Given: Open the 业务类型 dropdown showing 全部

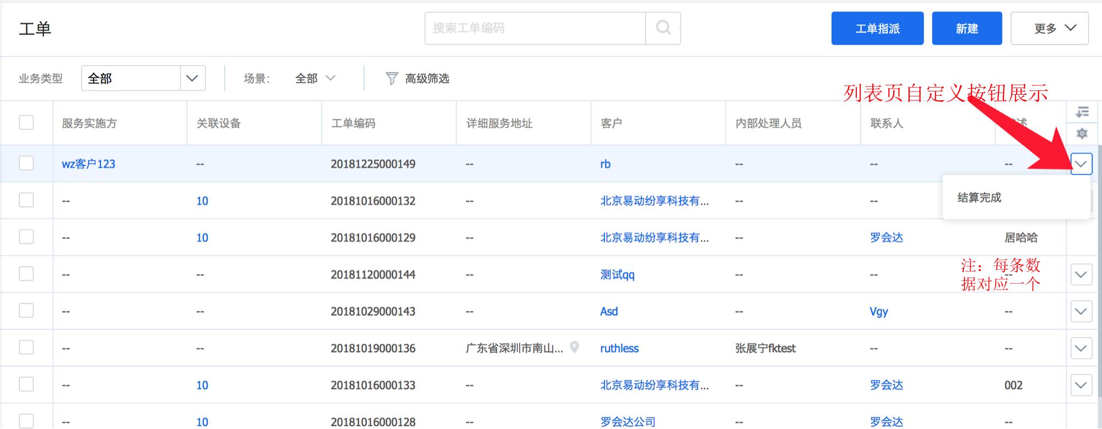Looking at the screenshot, I should (x=143, y=78).
